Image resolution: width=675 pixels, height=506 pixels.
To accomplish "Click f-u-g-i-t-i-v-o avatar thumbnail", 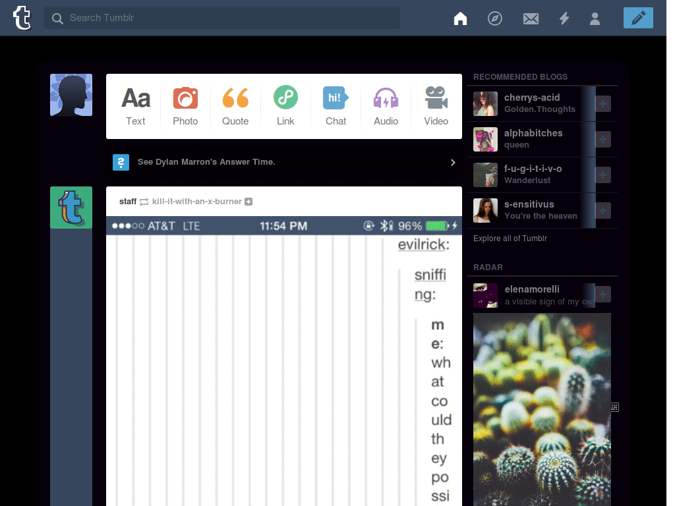I will click(485, 175).
